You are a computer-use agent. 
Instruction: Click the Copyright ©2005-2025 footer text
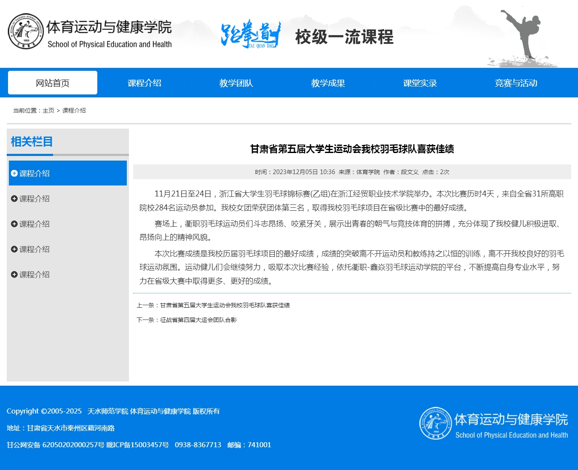(x=44, y=411)
